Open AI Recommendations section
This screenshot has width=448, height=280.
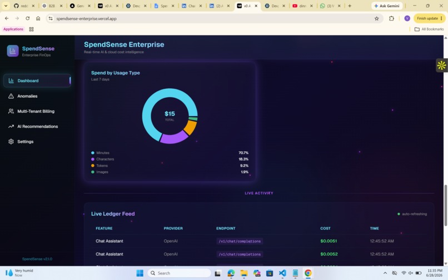point(37,126)
